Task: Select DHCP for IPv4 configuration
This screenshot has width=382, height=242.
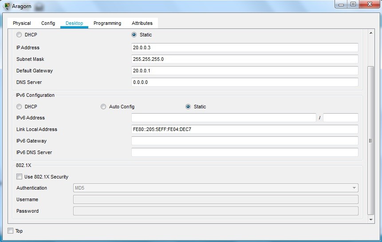Action: pyautogui.click(x=19, y=35)
